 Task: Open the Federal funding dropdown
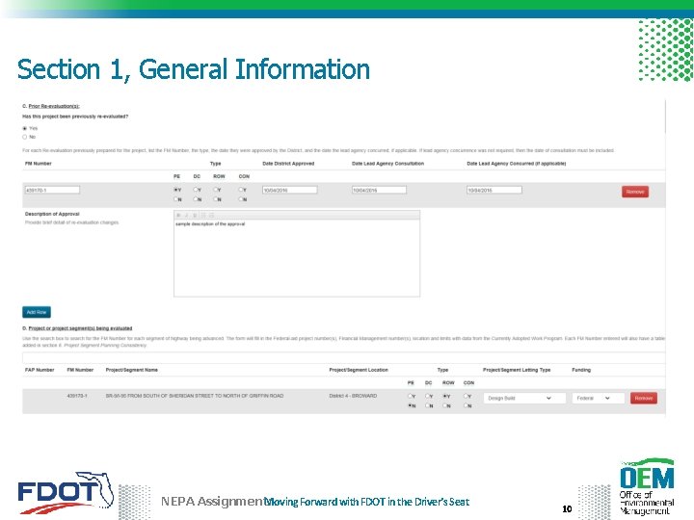[598, 398]
